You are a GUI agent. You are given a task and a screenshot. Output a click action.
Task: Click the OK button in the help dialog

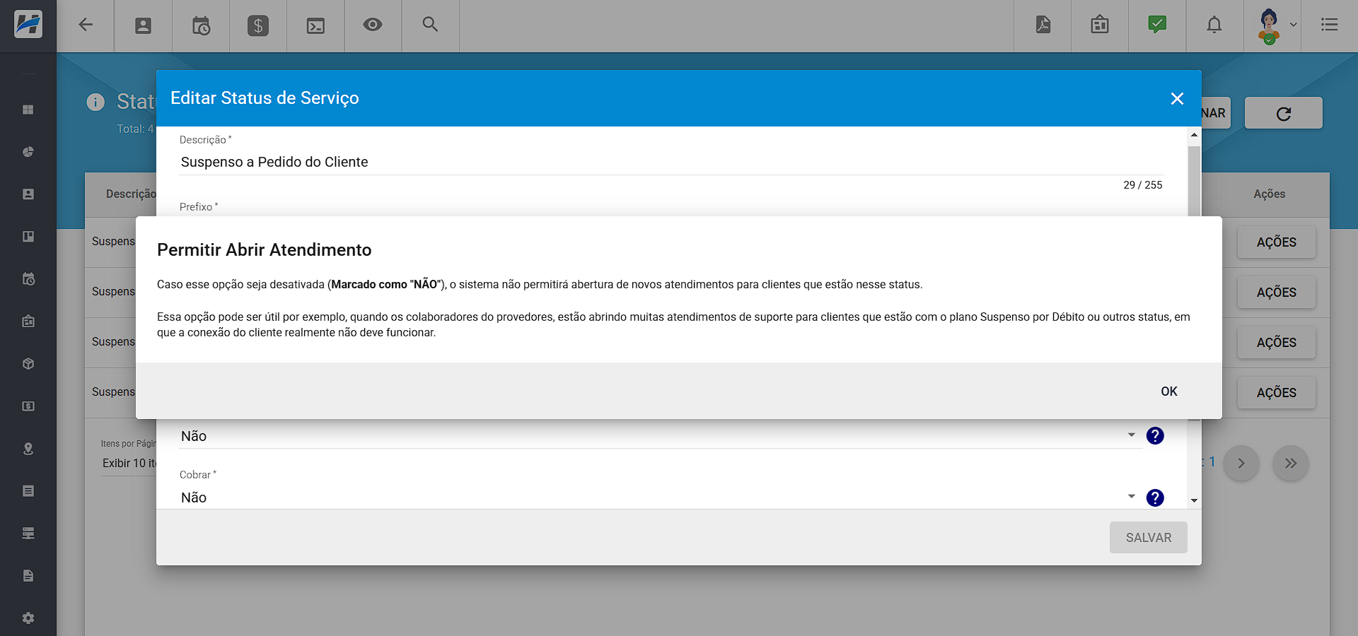pyautogui.click(x=1168, y=391)
